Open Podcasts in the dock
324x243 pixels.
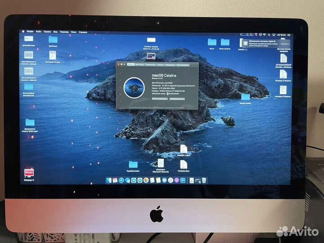[x=177, y=180]
